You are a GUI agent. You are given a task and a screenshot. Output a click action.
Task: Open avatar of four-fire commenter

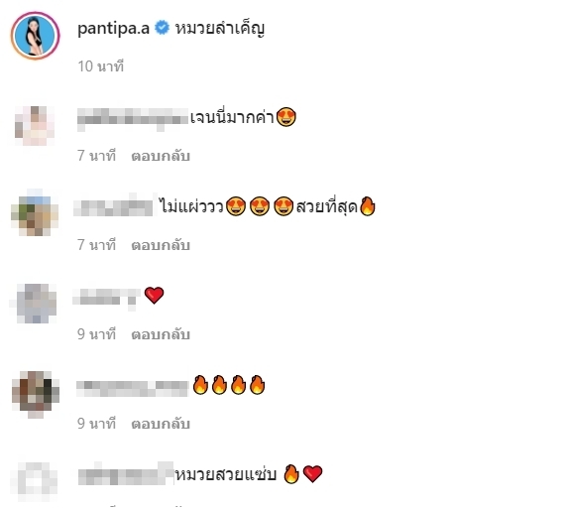click(x=36, y=394)
